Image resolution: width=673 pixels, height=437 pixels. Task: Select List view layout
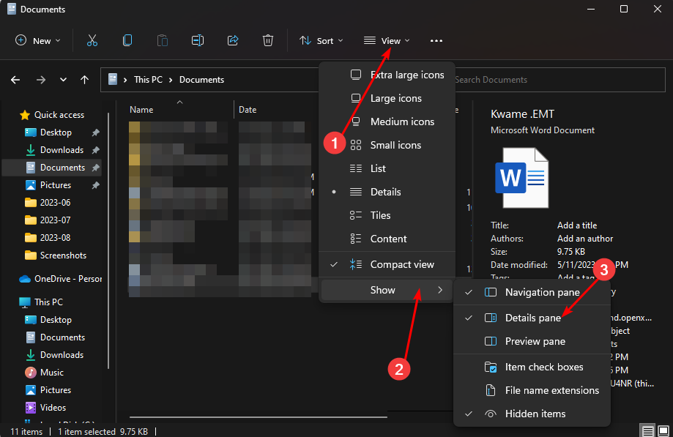pyautogui.click(x=387, y=168)
